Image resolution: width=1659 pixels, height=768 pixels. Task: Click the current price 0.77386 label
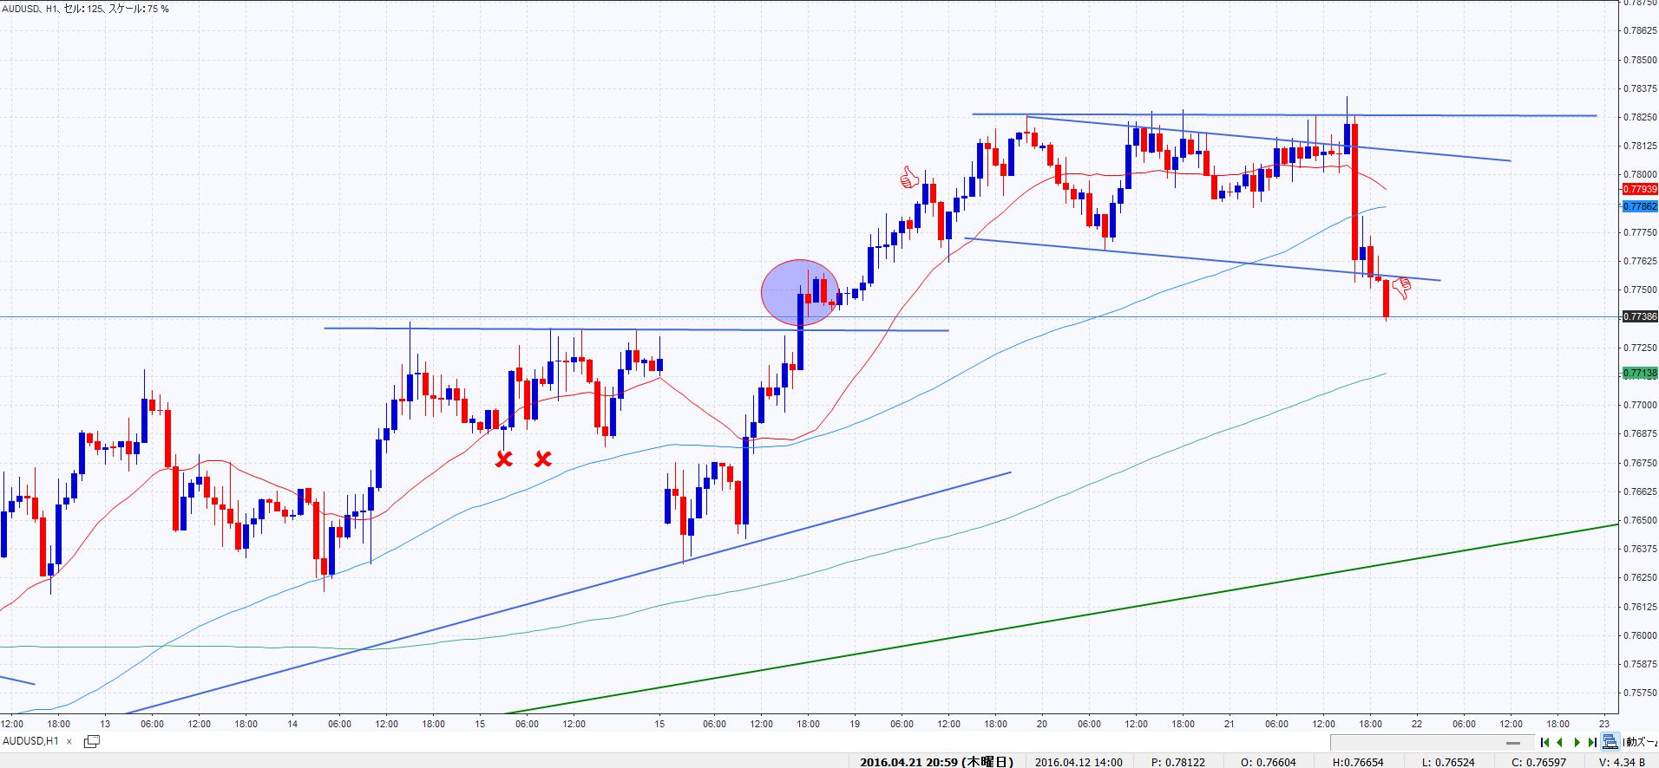(x=1639, y=317)
